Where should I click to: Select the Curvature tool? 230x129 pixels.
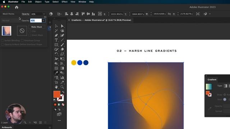[62, 35]
